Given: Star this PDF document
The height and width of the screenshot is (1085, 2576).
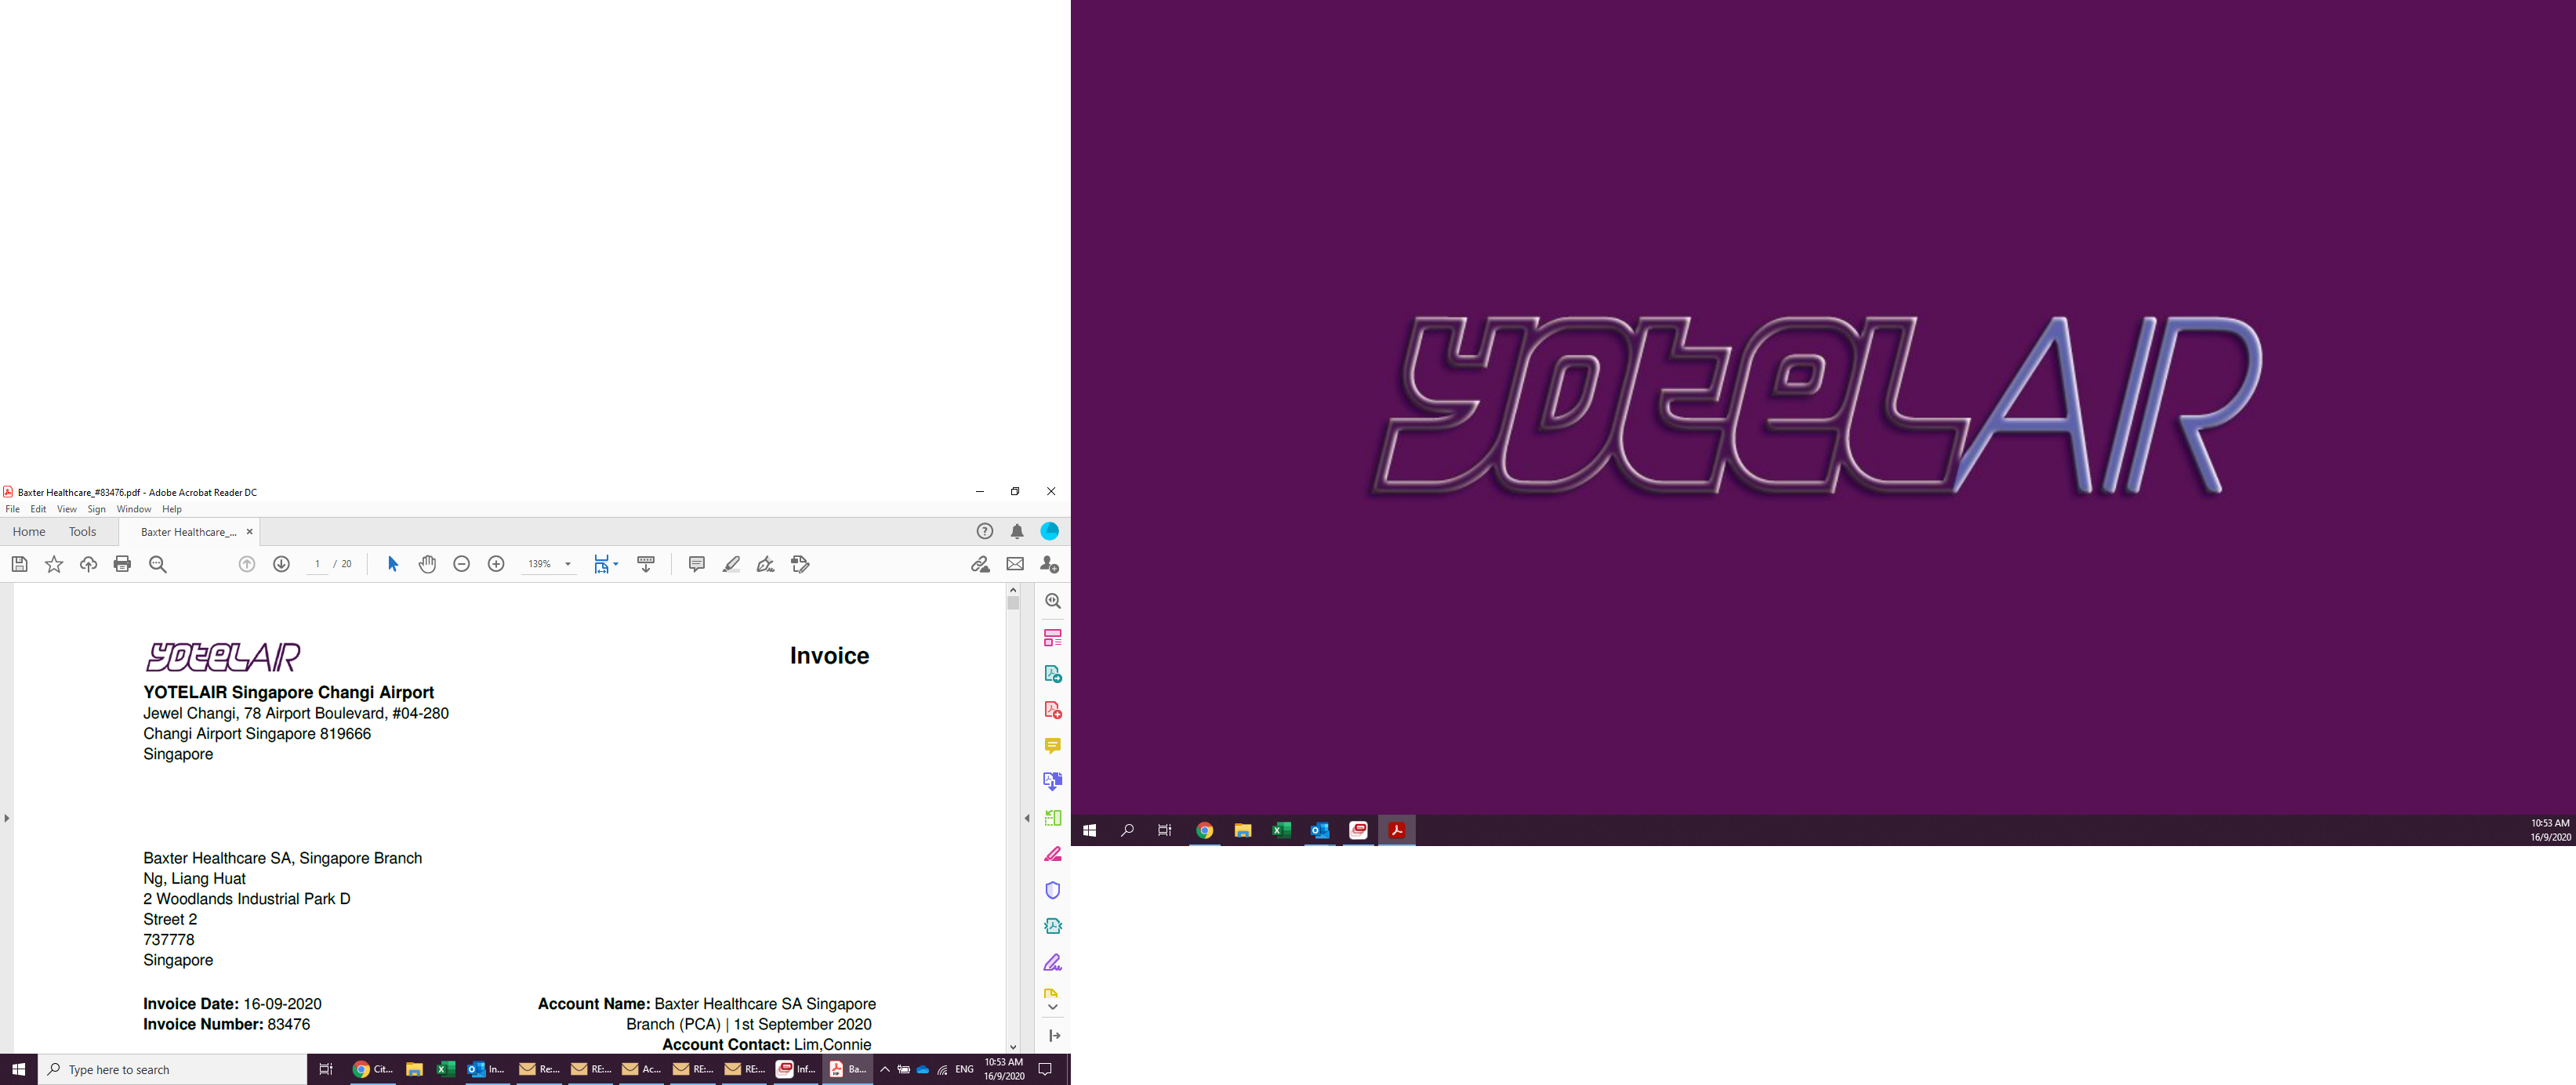Looking at the screenshot, I should [x=54, y=565].
